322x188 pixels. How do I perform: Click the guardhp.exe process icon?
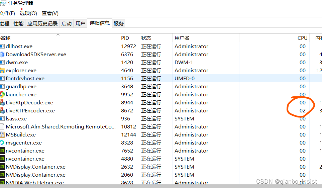(2, 86)
